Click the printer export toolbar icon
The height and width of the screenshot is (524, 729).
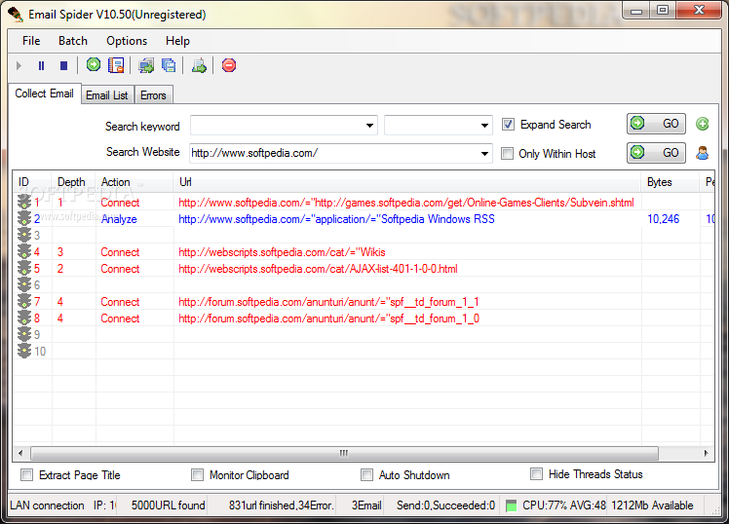click(x=199, y=65)
